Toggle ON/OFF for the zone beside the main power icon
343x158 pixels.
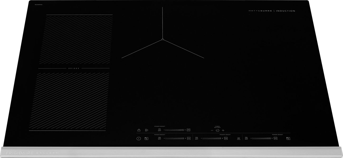[159, 138]
